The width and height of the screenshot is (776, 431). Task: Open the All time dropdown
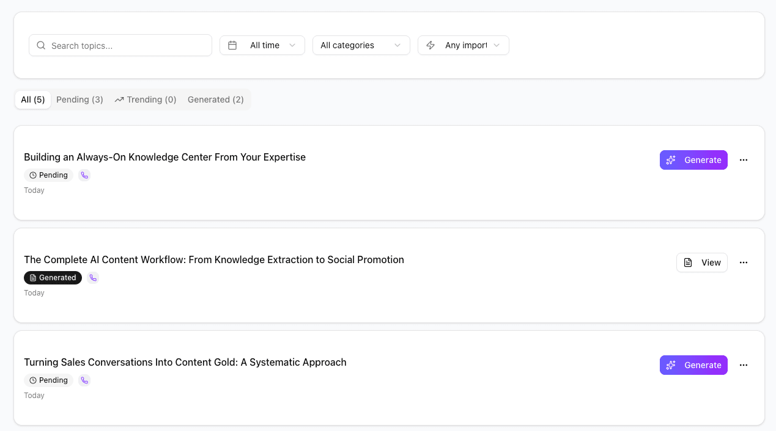point(262,45)
